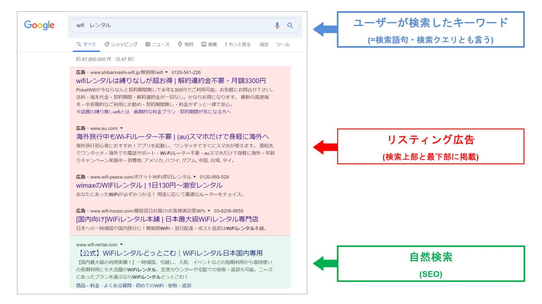The height and width of the screenshot is (304, 542).
Task: Click the result count 約 67,800,000 件
Action: coord(94,59)
